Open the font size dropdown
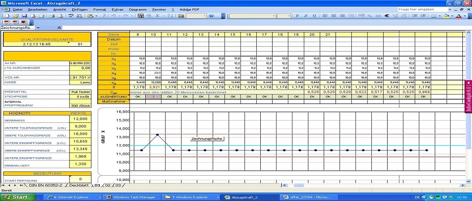Screen dimensions: 472x201 [288, 16]
